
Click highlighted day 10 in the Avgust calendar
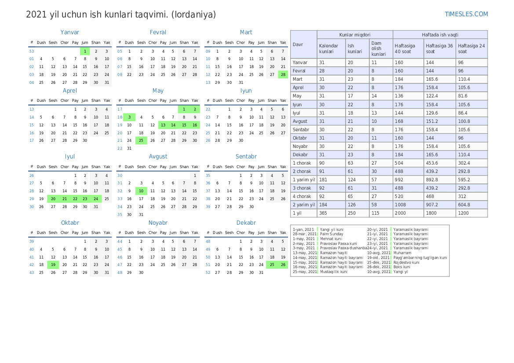coord(141,191)
